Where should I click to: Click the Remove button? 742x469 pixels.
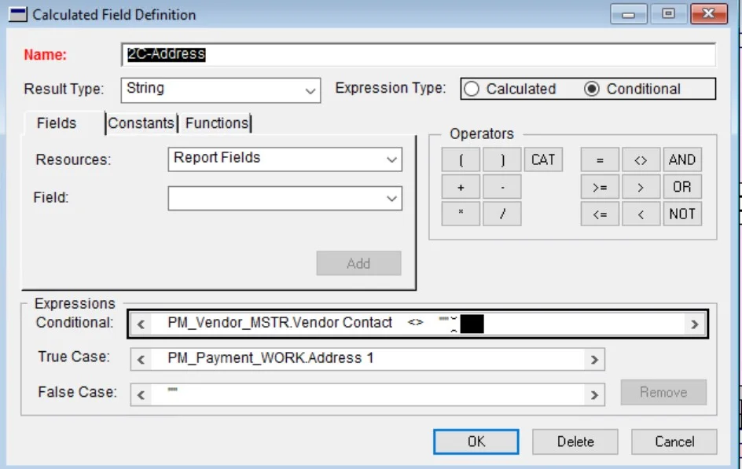tap(663, 392)
